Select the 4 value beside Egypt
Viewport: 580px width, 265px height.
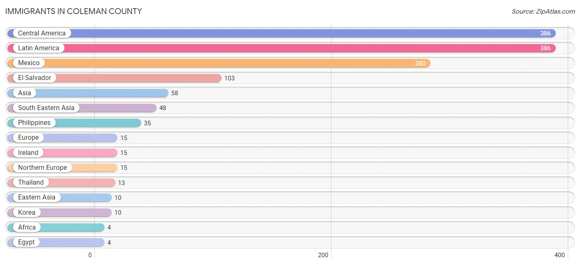[109, 242]
